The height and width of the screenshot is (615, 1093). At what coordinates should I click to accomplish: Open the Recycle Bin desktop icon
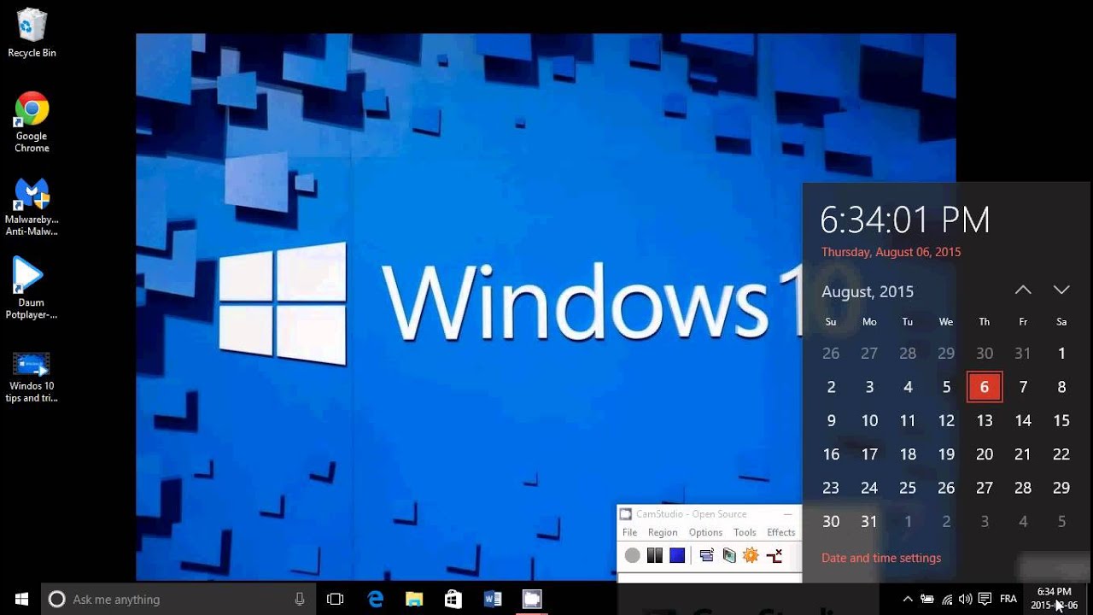pos(32,32)
